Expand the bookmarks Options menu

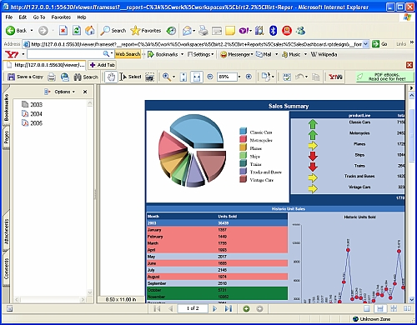(x=60, y=92)
